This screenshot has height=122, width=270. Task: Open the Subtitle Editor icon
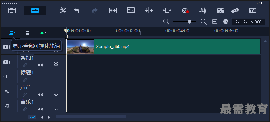(x=253, y=11)
